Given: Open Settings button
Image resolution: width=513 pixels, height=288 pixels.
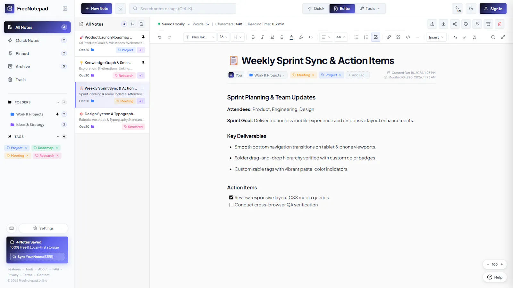Looking at the screenshot, I should [43, 228].
